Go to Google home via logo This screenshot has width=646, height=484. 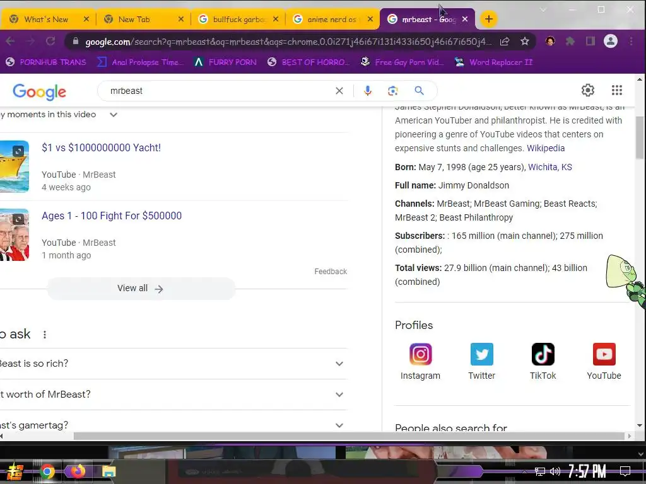click(39, 92)
